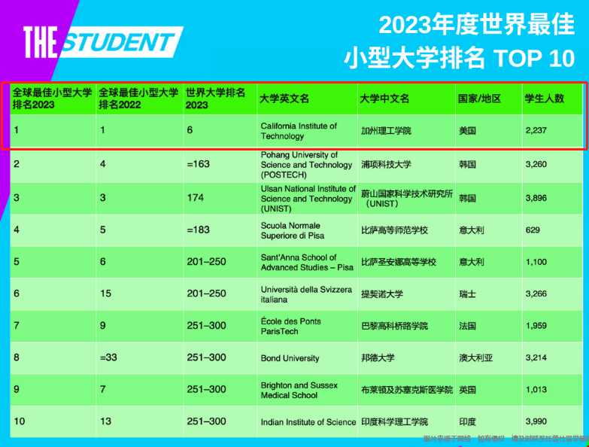Viewport: 589px width, 447px height.
Task: Click the world rank '6' for Caltech
Action: pos(190,130)
